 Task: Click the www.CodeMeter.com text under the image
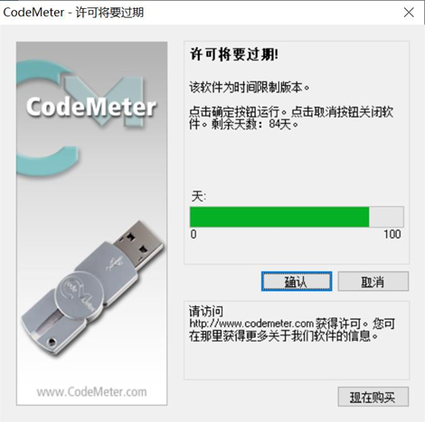pyautogui.click(x=91, y=392)
